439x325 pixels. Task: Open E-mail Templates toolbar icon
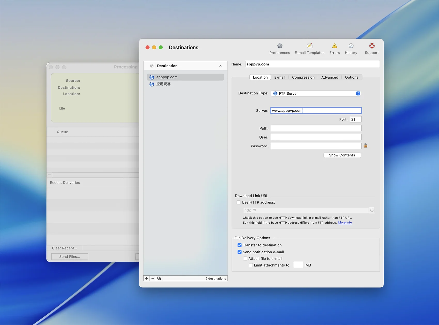click(309, 46)
